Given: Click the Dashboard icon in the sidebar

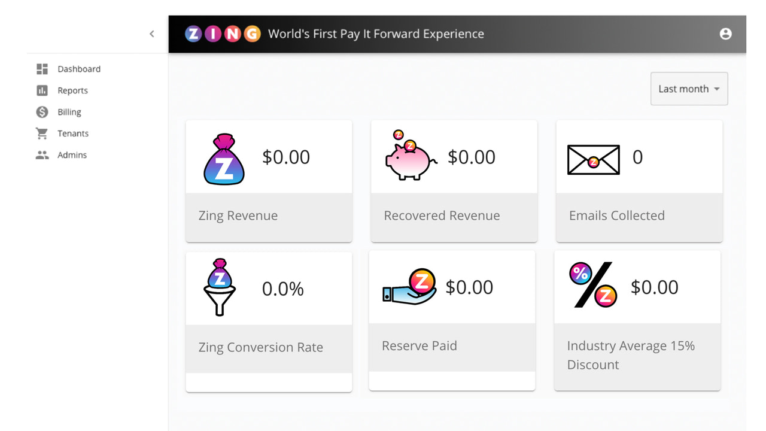Looking at the screenshot, I should (42, 69).
